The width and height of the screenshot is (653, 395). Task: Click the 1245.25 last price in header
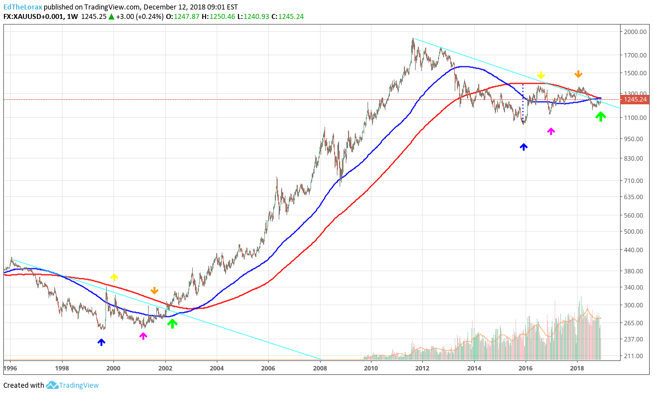94,17
